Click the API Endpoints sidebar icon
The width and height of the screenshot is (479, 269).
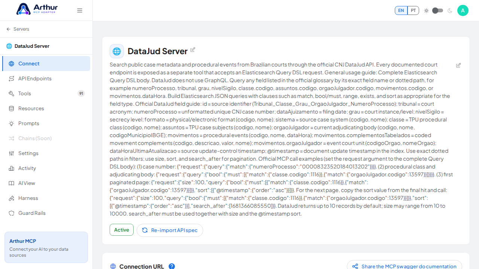[x=12, y=78]
